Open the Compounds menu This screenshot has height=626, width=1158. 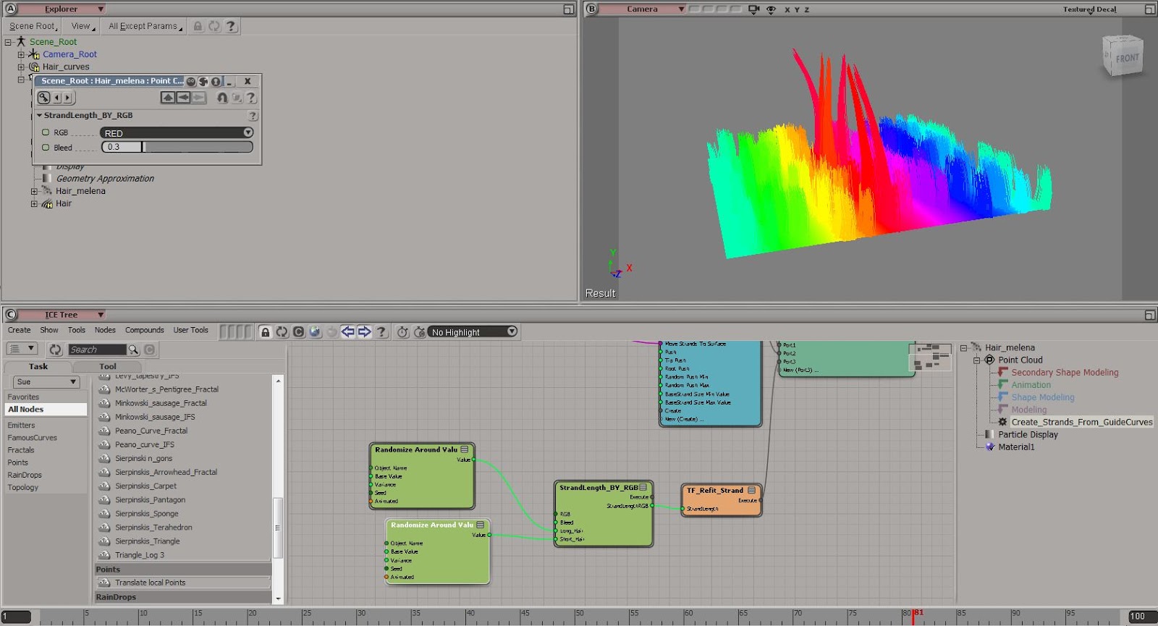[144, 330]
